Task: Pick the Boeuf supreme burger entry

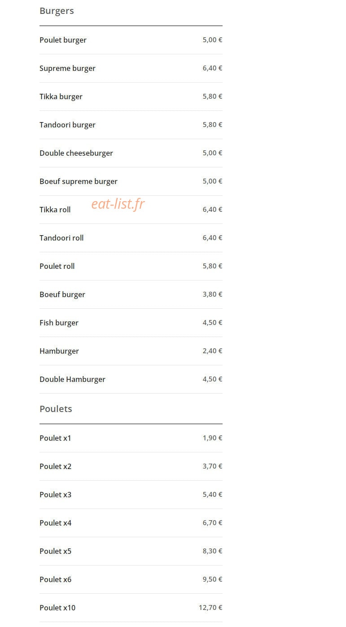Action: click(x=131, y=181)
